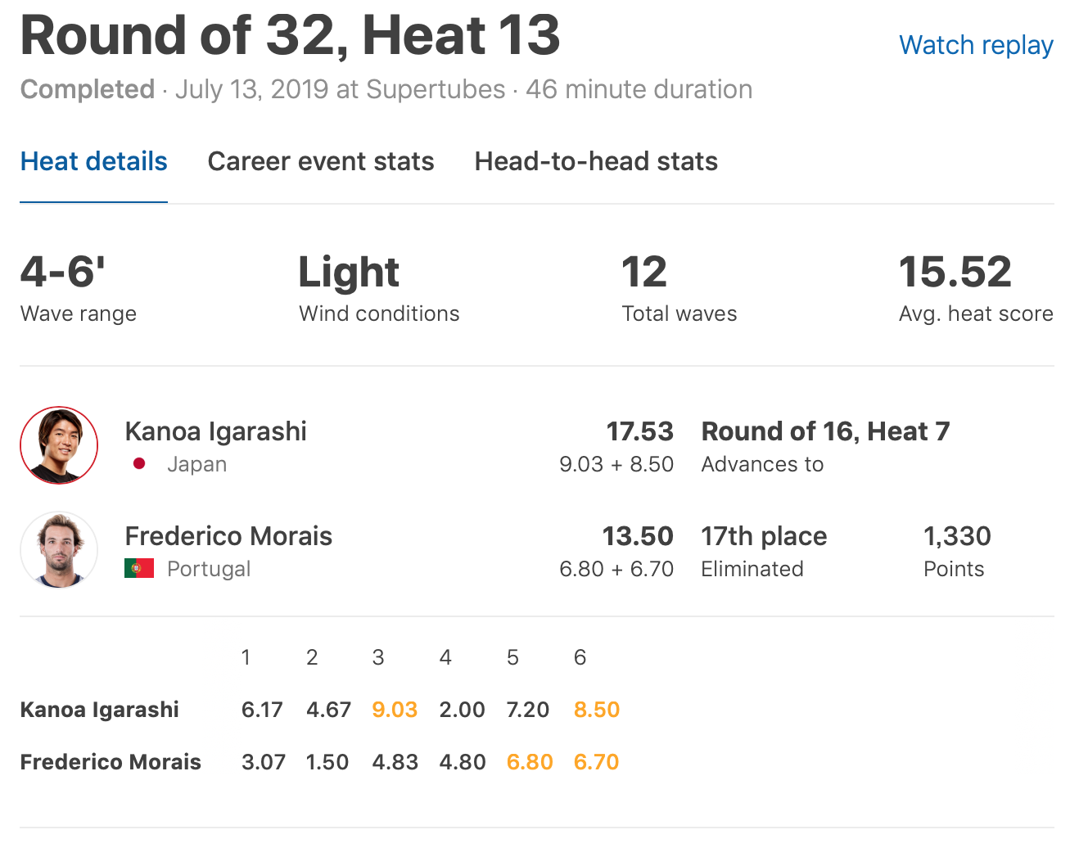Open Career event stats tab

pyautogui.click(x=321, y=161)
